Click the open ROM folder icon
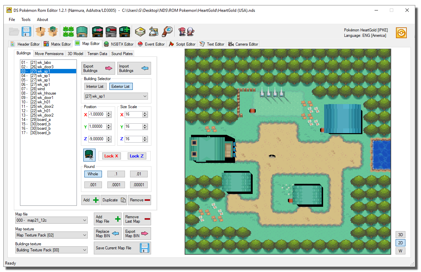 click(14, 32)
